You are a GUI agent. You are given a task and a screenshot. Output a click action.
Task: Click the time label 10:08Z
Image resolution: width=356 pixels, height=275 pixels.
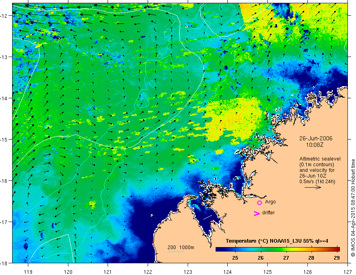(x=314, y=145)
